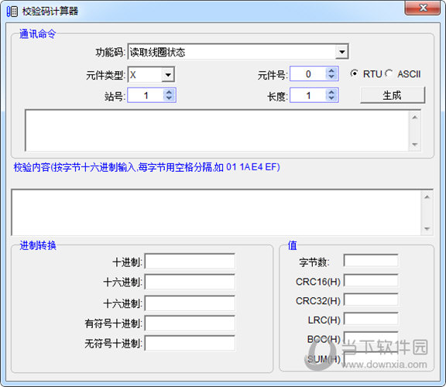The width and height of the screenshot is (446, 387).
Task: Decrease the 长度 value with down arrow
Action: [x=331, y=98]
